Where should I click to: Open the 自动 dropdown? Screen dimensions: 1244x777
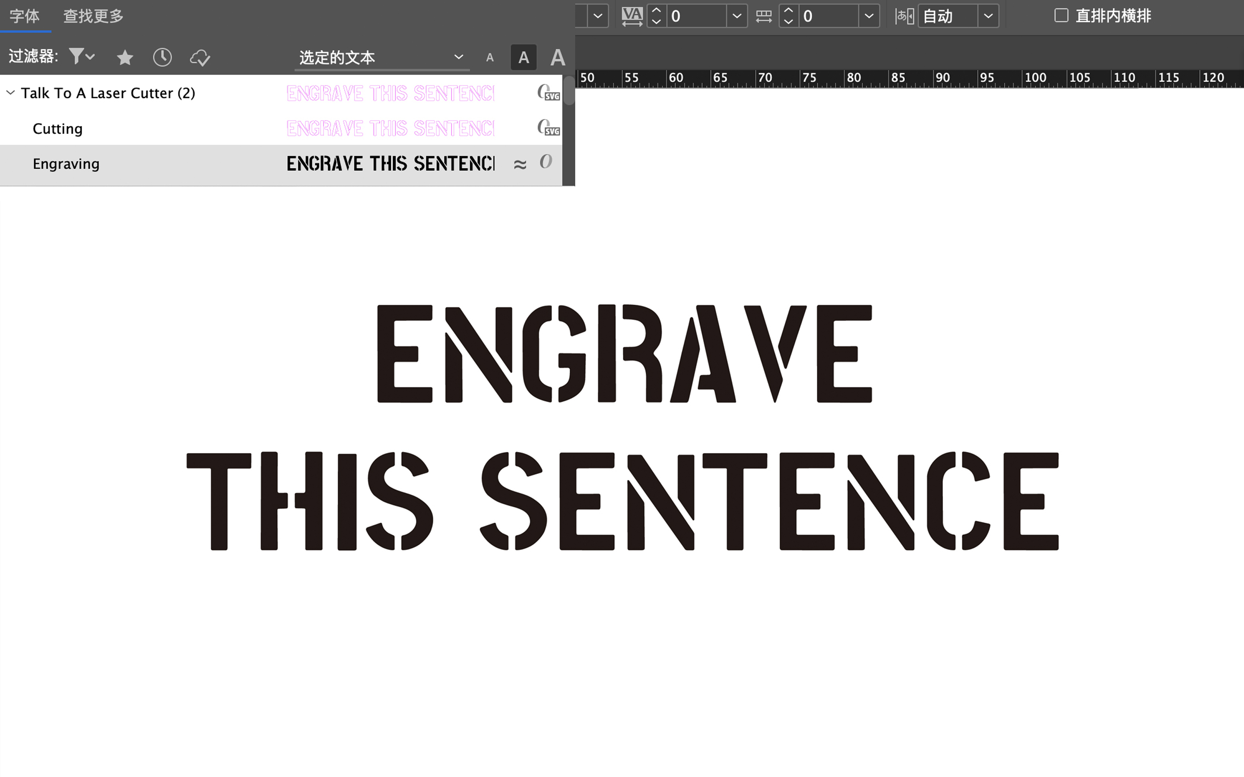click(x=988, y=16)
